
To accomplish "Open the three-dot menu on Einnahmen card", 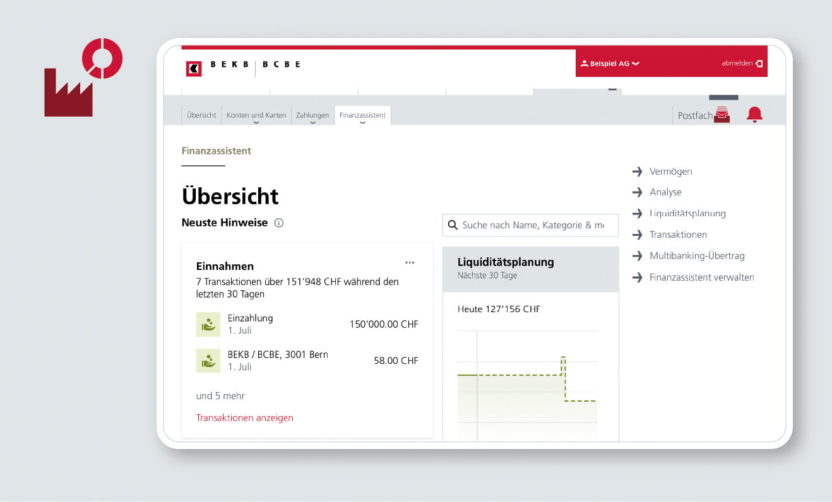I will point(410,262).
